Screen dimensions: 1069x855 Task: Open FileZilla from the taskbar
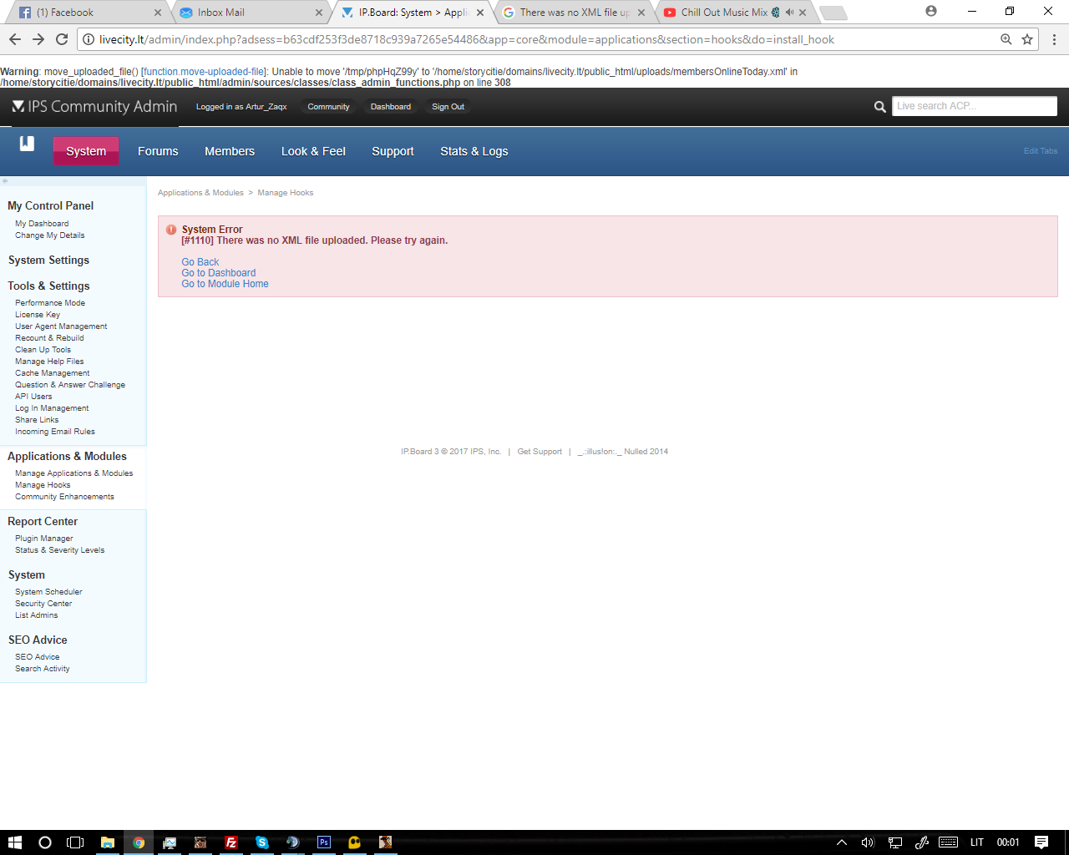[x=231, y=842]
